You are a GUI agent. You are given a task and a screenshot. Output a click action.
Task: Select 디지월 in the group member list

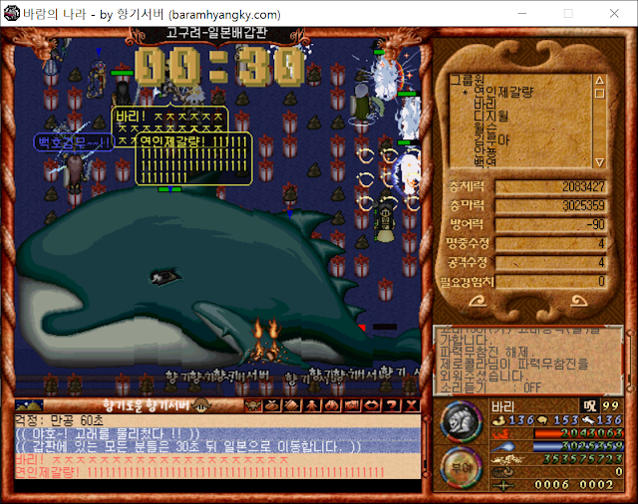(491, 117)
